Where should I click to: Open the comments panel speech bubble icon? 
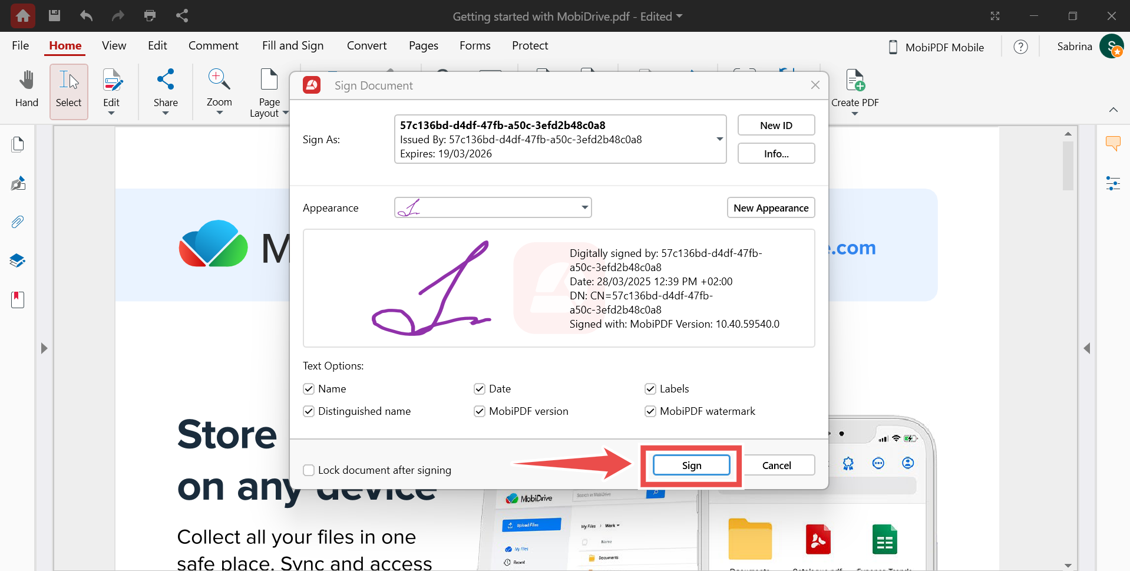click(x=1112, y=143)
